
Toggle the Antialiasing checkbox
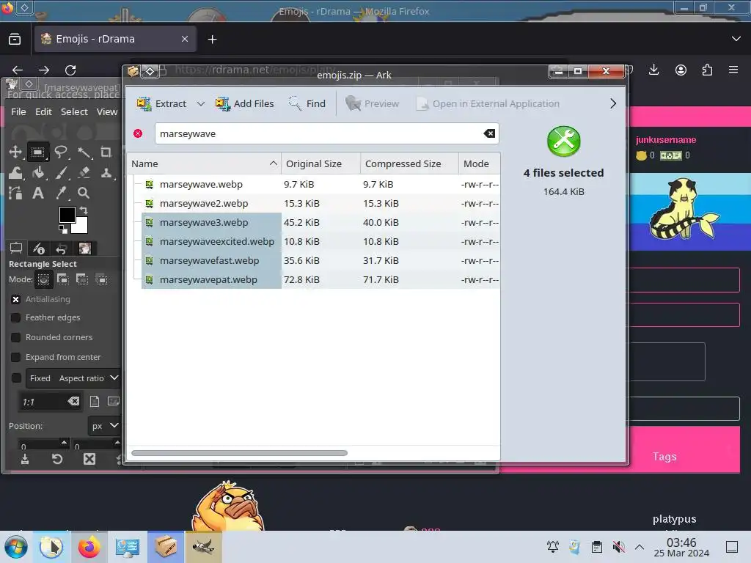tap(16, 299)
